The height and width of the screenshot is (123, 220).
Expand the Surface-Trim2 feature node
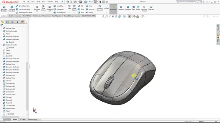(1, 28)
